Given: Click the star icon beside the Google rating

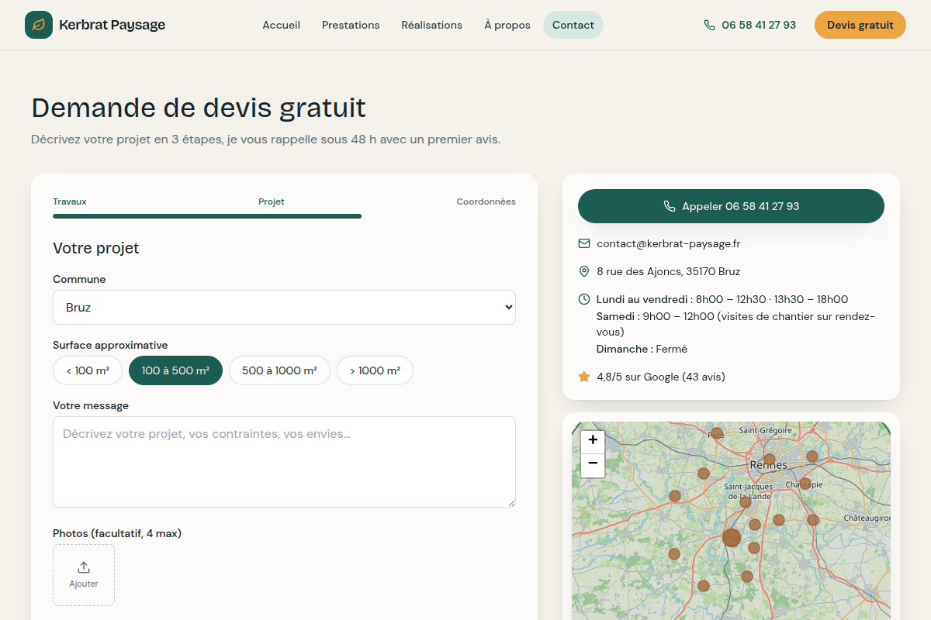Looking at the screenshot, I should coord(584,377).
